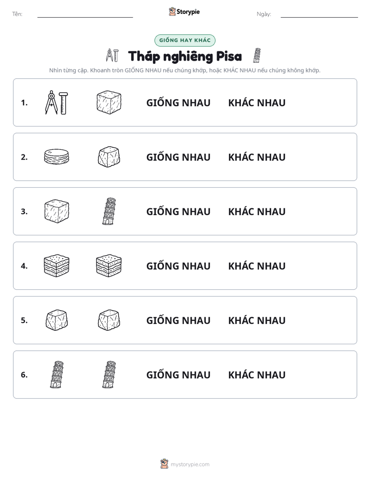Choose GIỐNG NHAU for row 1

[178, 103]
